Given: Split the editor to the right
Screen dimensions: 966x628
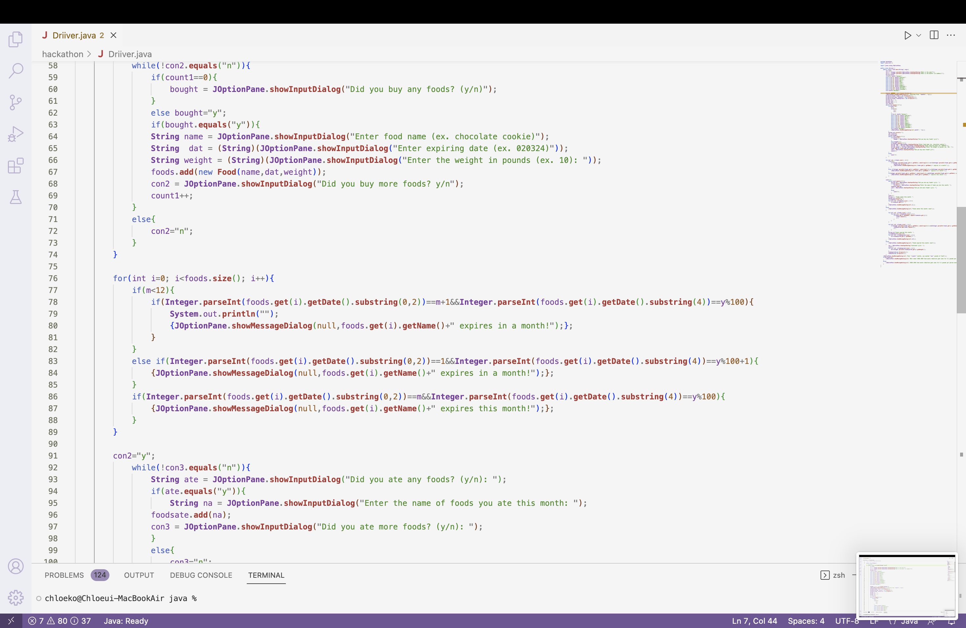Looking at the screenshot, I should [934, 35].
